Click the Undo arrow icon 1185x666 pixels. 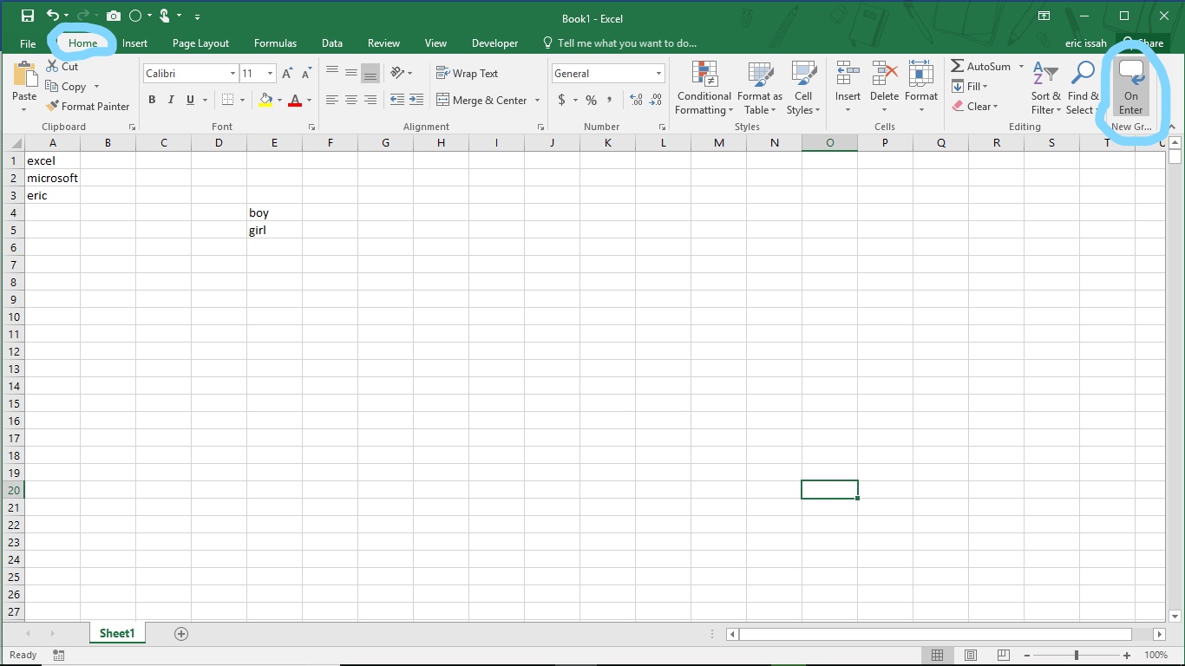pos(52,15)
